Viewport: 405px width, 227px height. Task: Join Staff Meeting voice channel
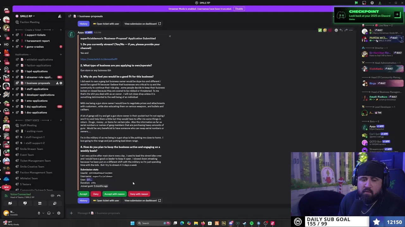point(38,125)
